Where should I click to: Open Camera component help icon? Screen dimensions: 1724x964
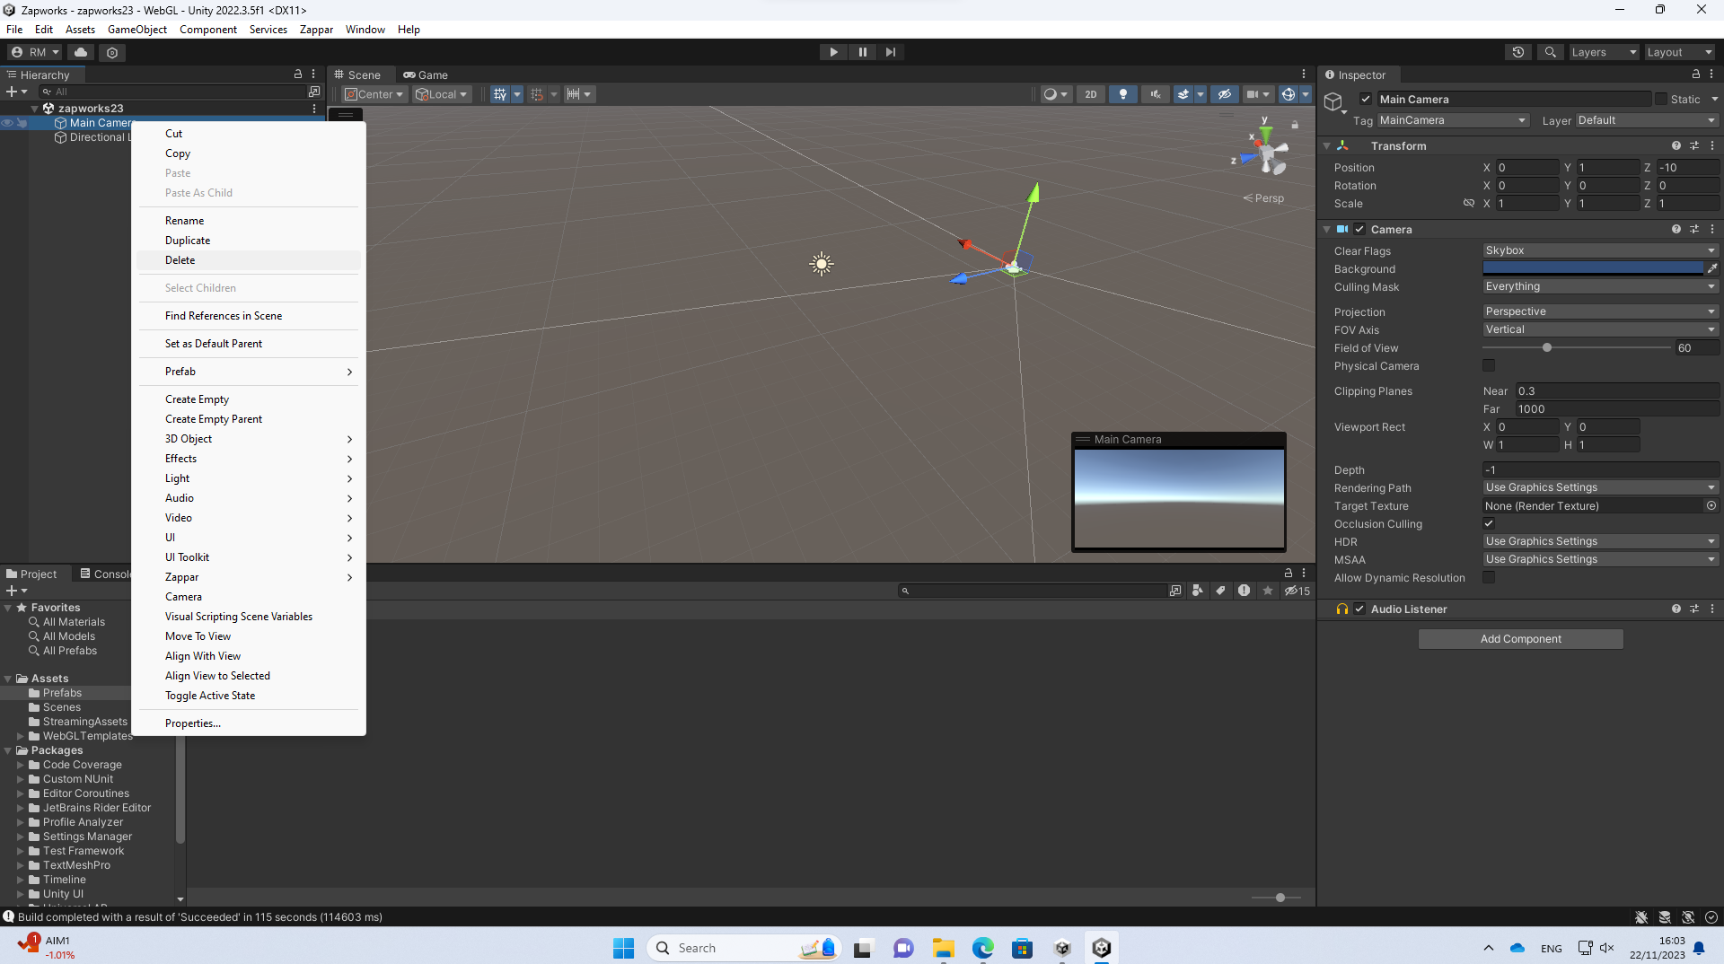1676,229
